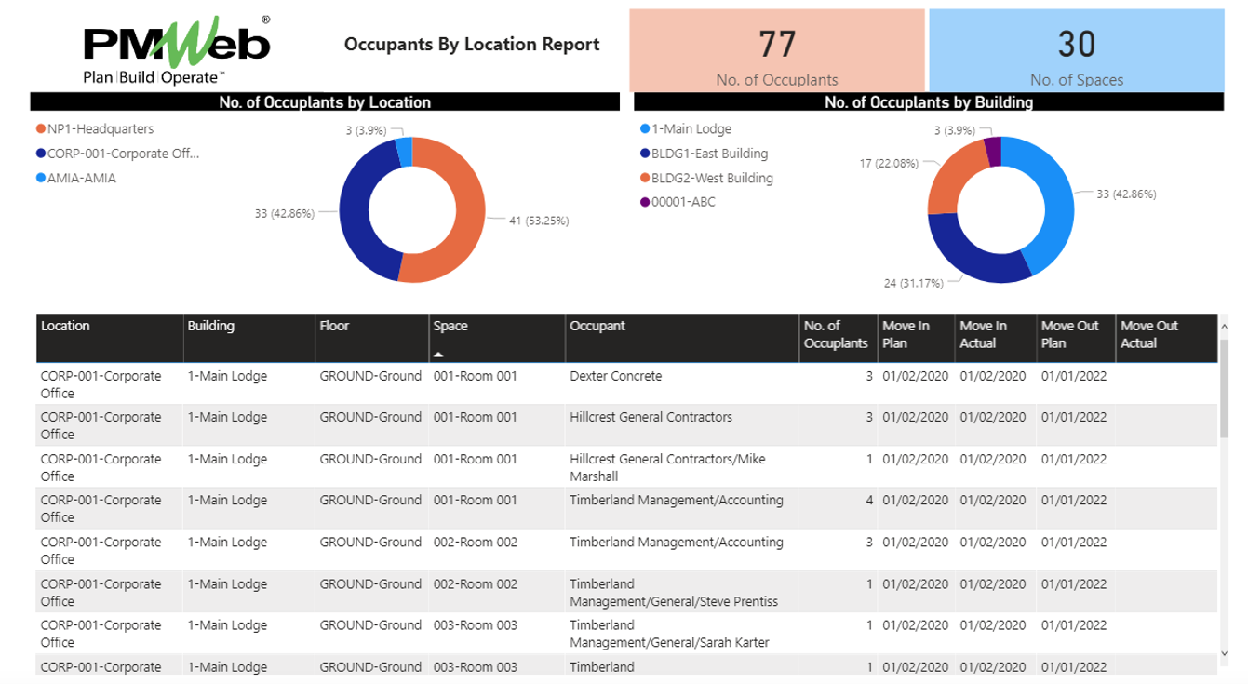Select the Building column header
This screenshot has width=1248, height=684.
[x=211, y=327]
